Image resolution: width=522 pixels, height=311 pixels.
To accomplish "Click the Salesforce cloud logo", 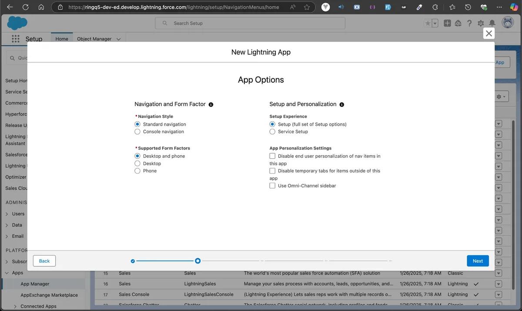I will coord(17,23).
